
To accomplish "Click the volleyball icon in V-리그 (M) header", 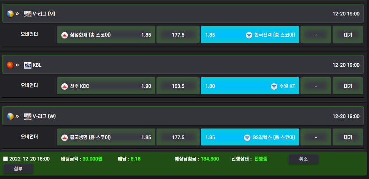I will tap(10, 14).
